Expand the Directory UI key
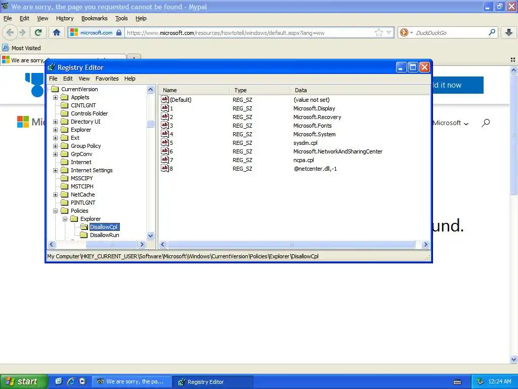The width and height of the screenshot is (518, 389). 56,122
